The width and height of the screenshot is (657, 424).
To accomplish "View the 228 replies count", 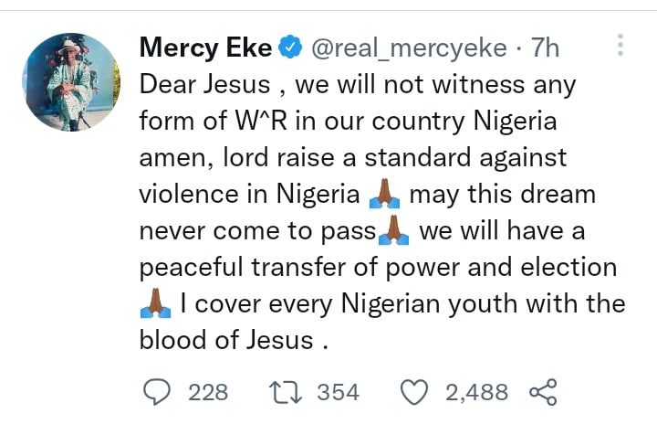I will point(208,392).
